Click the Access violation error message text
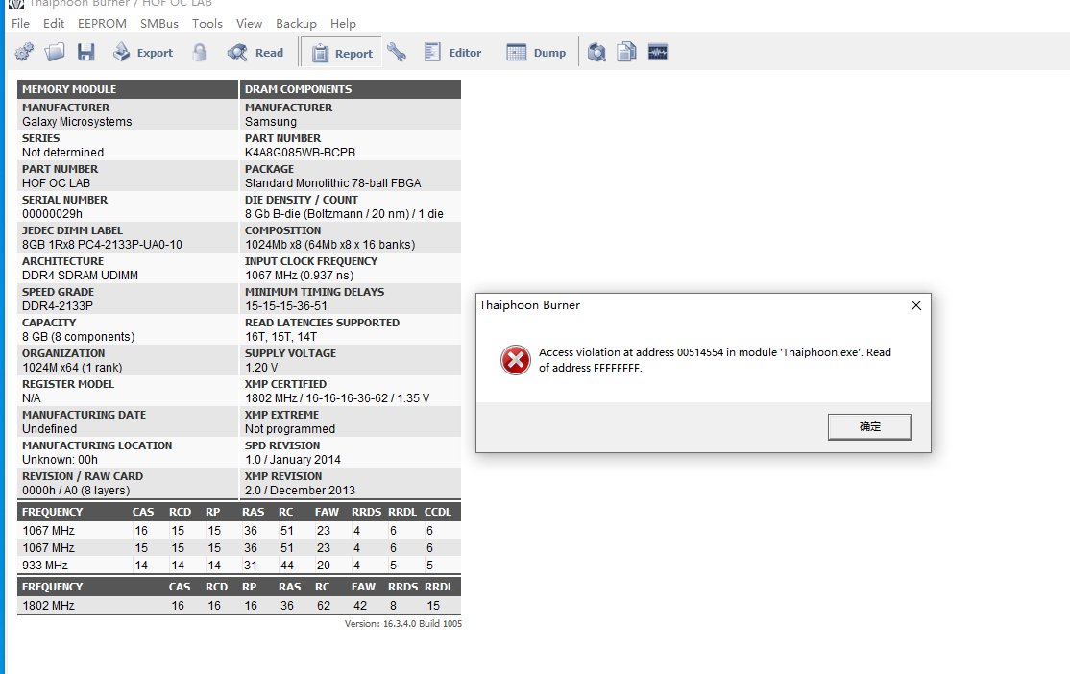1070x674 pixels. pyautogui.click(x=716, y=359)
